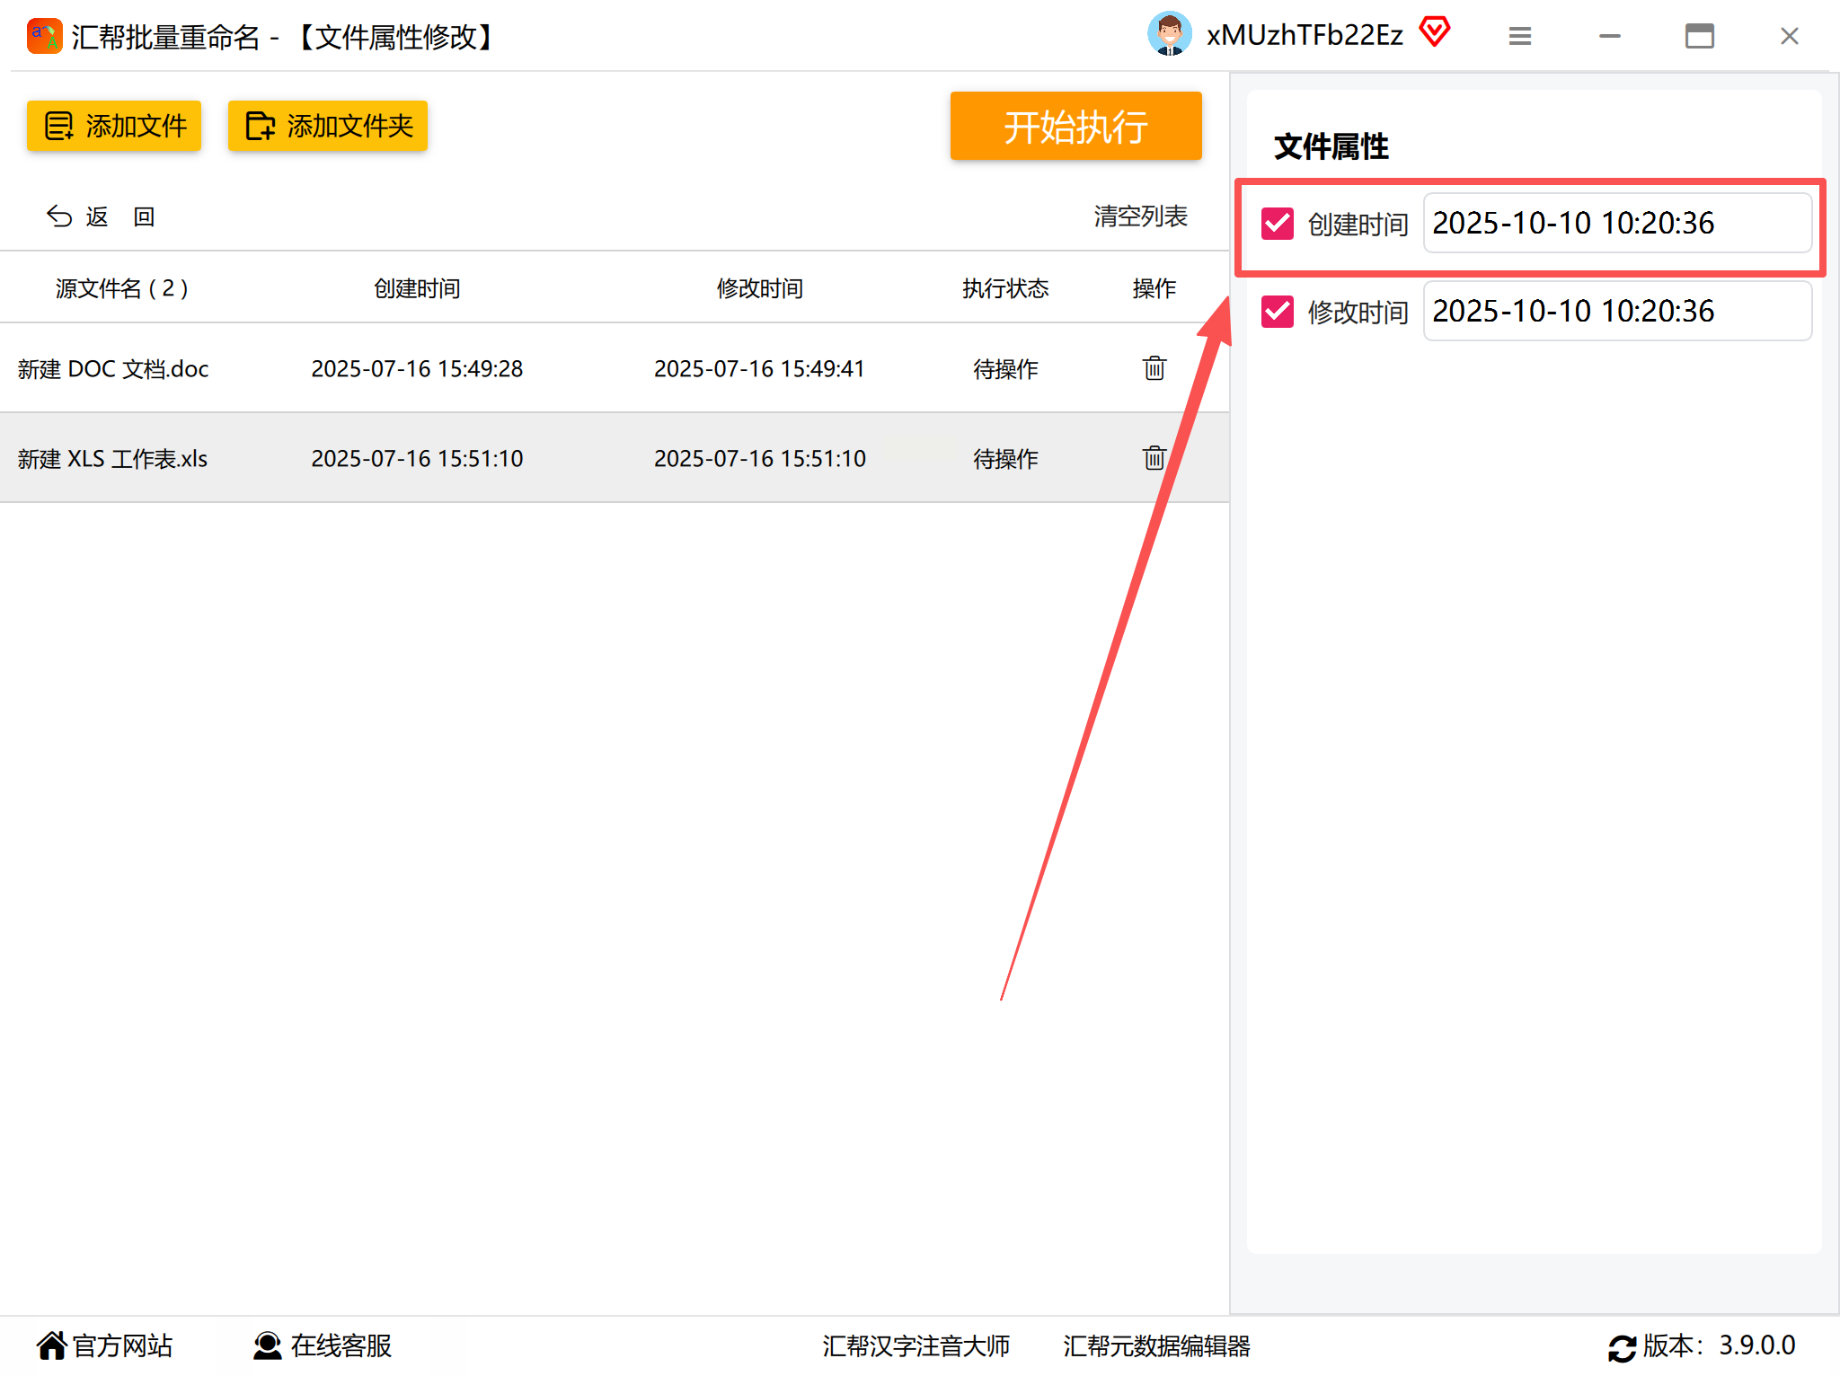Open 汇帮元数据编辑器 link
Image resolution: width=1840 pixels, height=1376 pixels.
coord(1156,1345)
